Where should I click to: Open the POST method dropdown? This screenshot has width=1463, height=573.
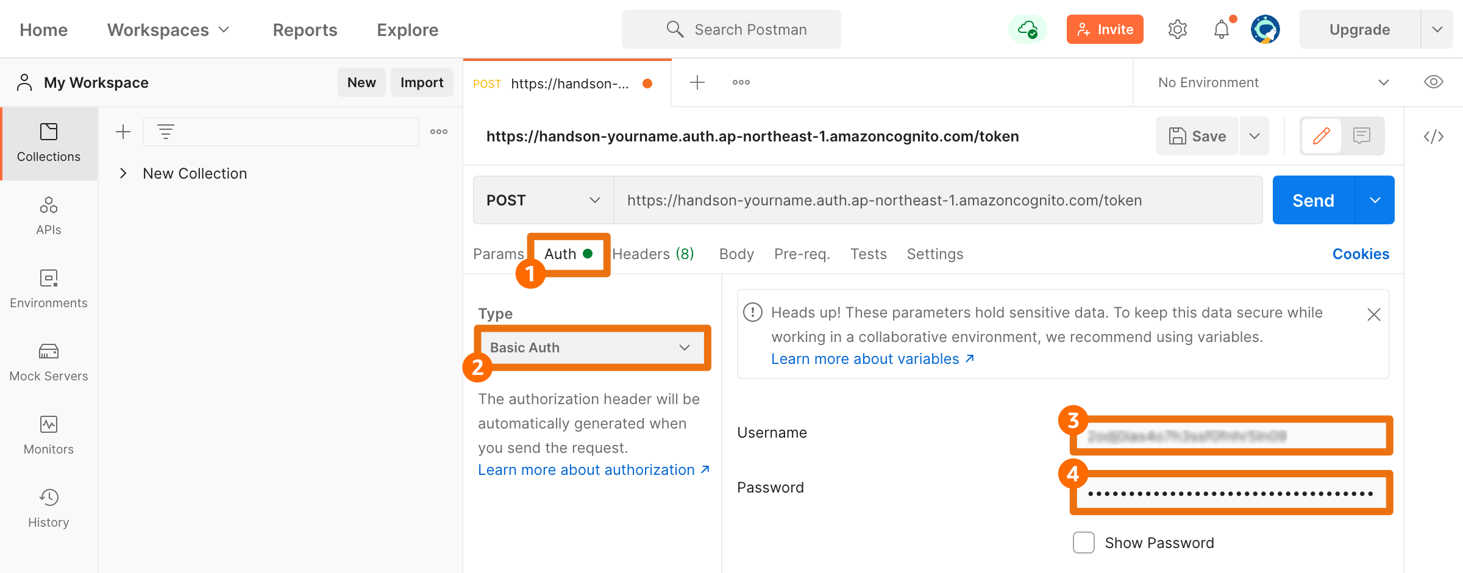coord(543,200)
